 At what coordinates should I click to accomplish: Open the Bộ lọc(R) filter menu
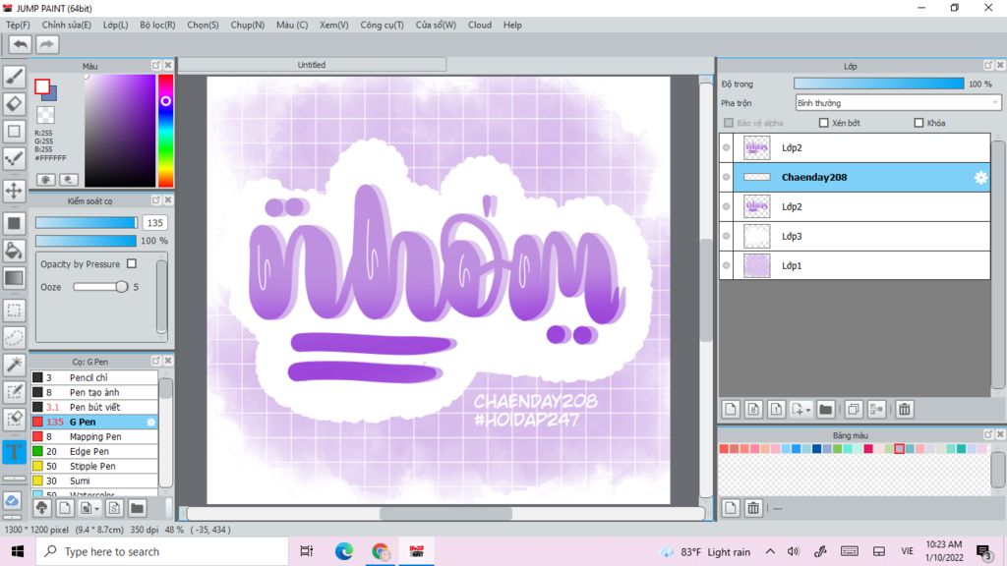(157, 25)
